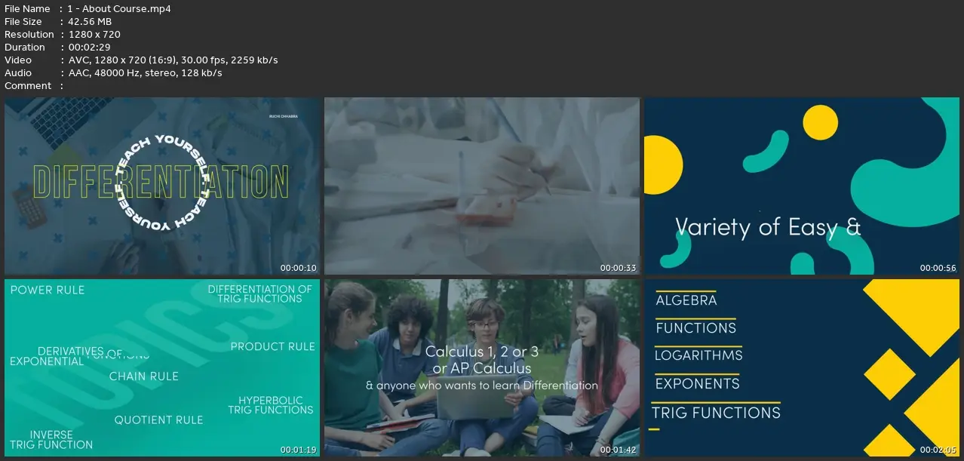Click the 'LOGARITHMS' text

tap(698, 355)
